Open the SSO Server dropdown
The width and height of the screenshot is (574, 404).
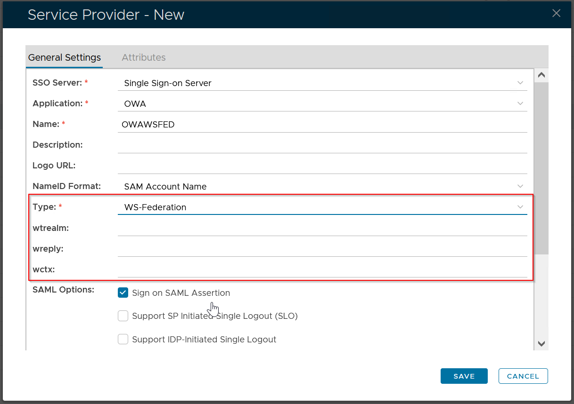point(322,83)
